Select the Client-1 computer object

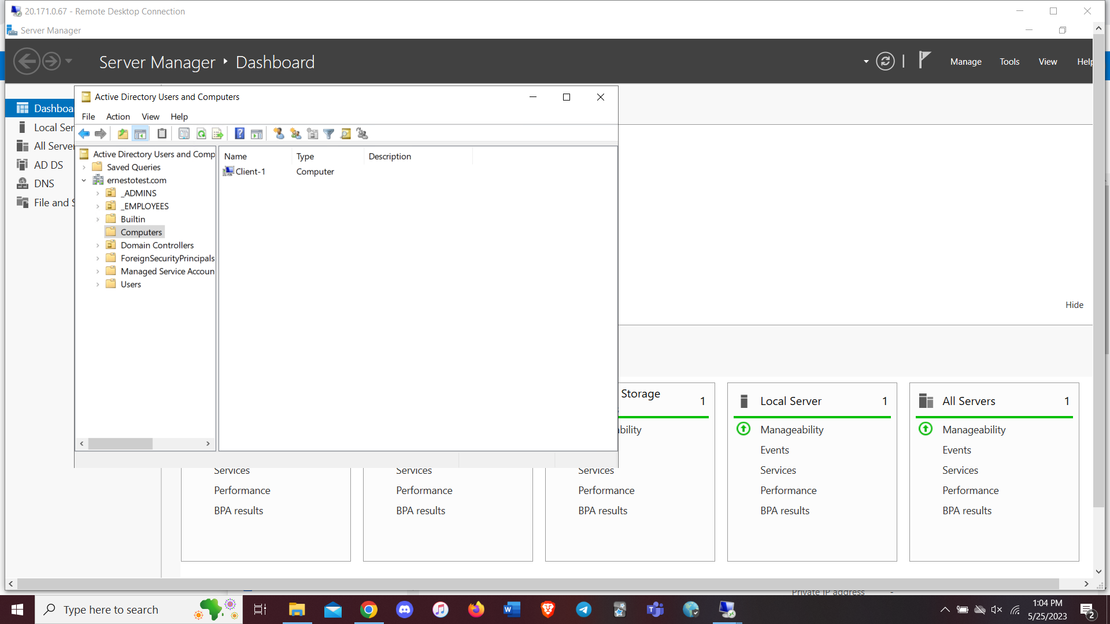click(250, 171)
